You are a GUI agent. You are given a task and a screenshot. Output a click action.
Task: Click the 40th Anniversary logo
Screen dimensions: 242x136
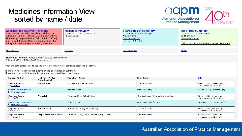click(219, 15)
